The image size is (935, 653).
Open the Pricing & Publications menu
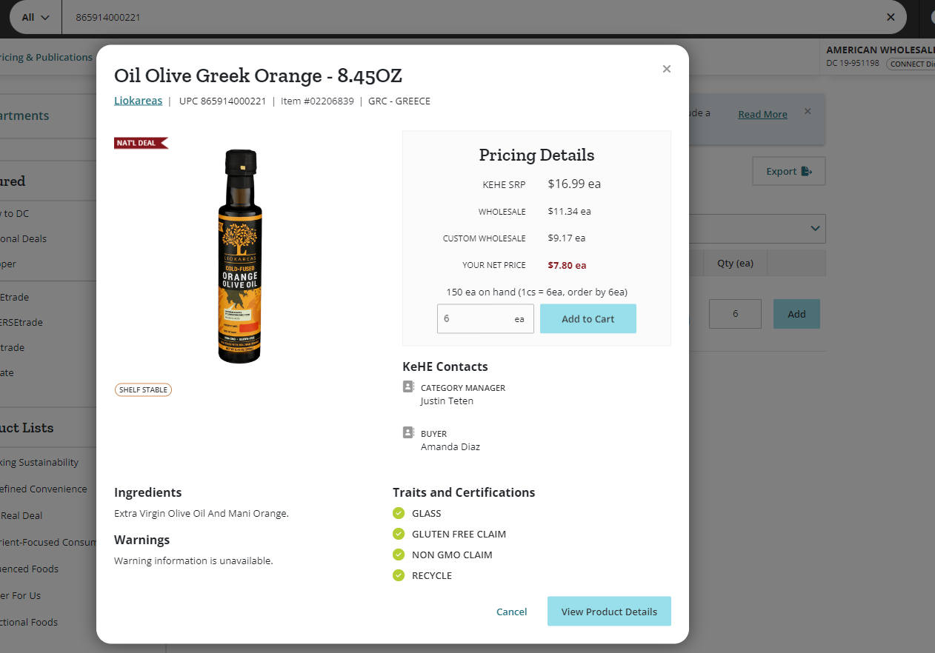coord(46,57)
